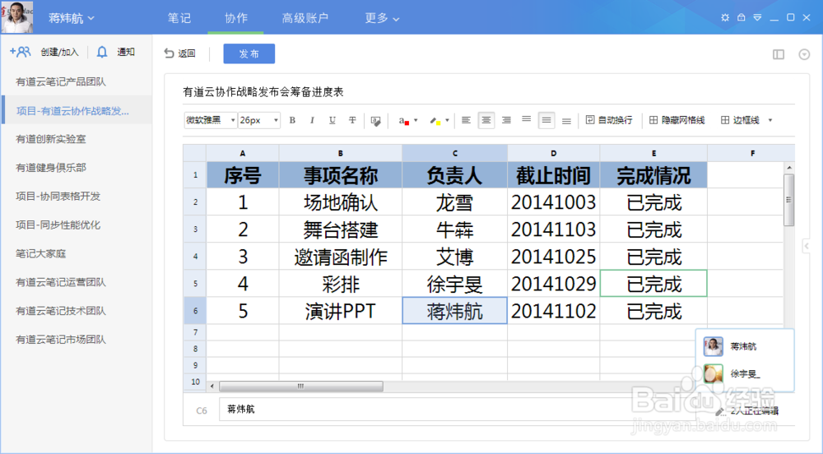Open the 蒋炜航 account dropdown
This screenshot has width=823, height=454.
[71, 18]
